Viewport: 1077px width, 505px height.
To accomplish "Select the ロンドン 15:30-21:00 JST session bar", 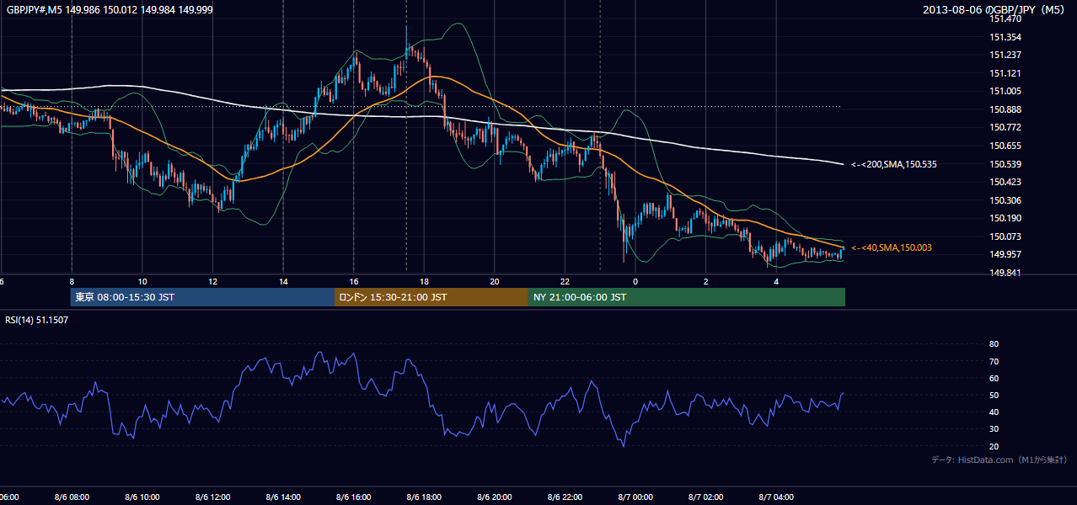I will pos(431,297).
